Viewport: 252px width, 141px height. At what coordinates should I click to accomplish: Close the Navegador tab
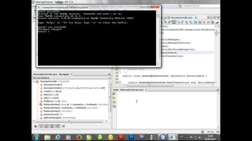click(72, 74)
